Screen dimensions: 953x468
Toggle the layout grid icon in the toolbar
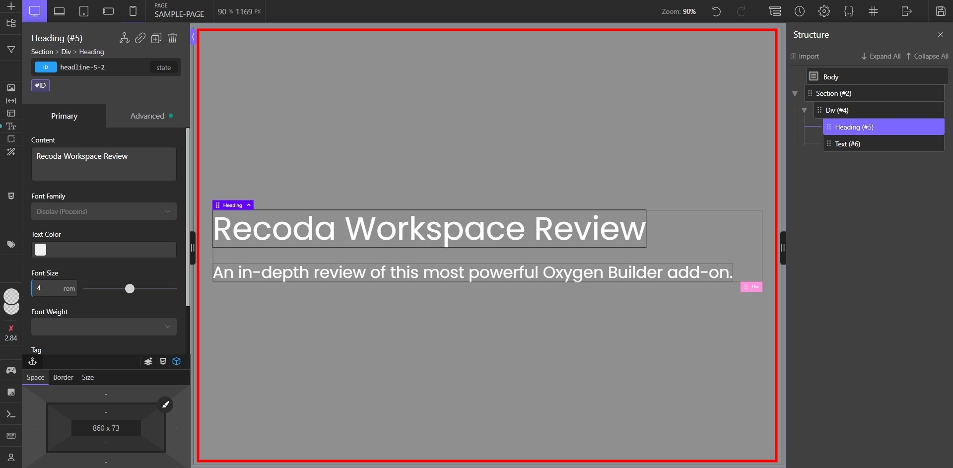click(874, 11)
